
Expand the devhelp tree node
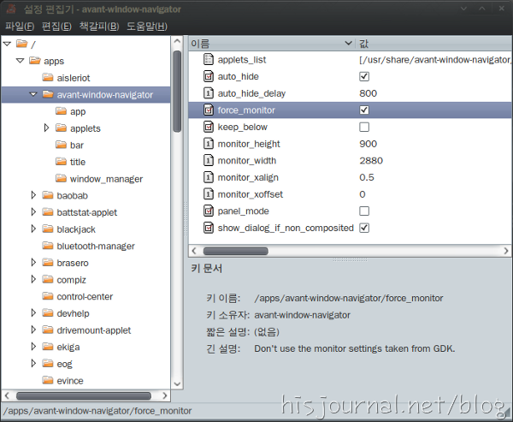pyautogui.click(x=33, y=313)
